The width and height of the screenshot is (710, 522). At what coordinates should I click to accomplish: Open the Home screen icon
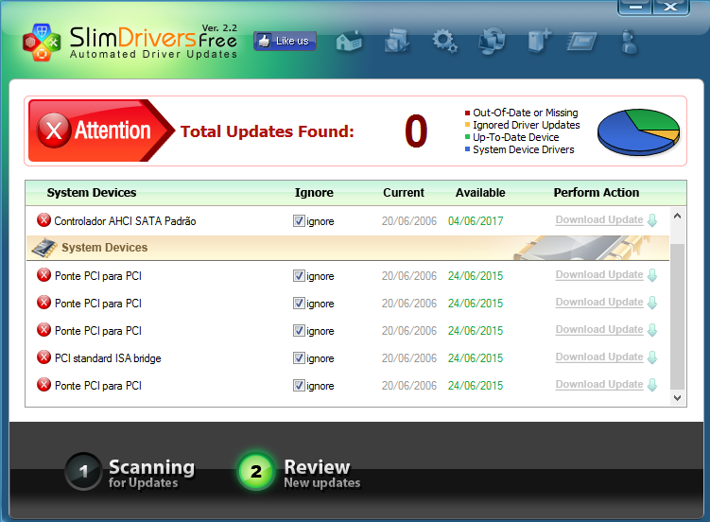(349, 42)
